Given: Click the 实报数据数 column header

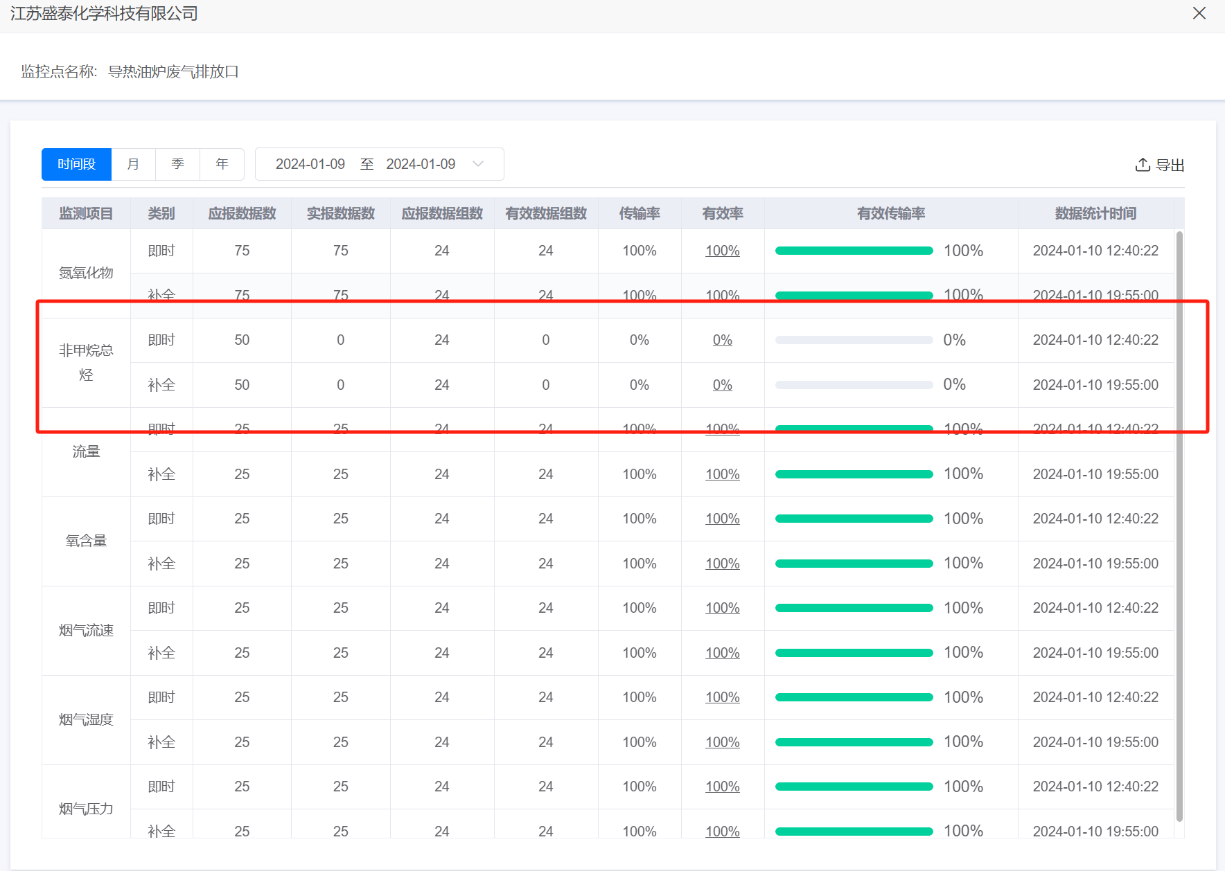Looking at the screenshot, I should (x=340, y=213).
